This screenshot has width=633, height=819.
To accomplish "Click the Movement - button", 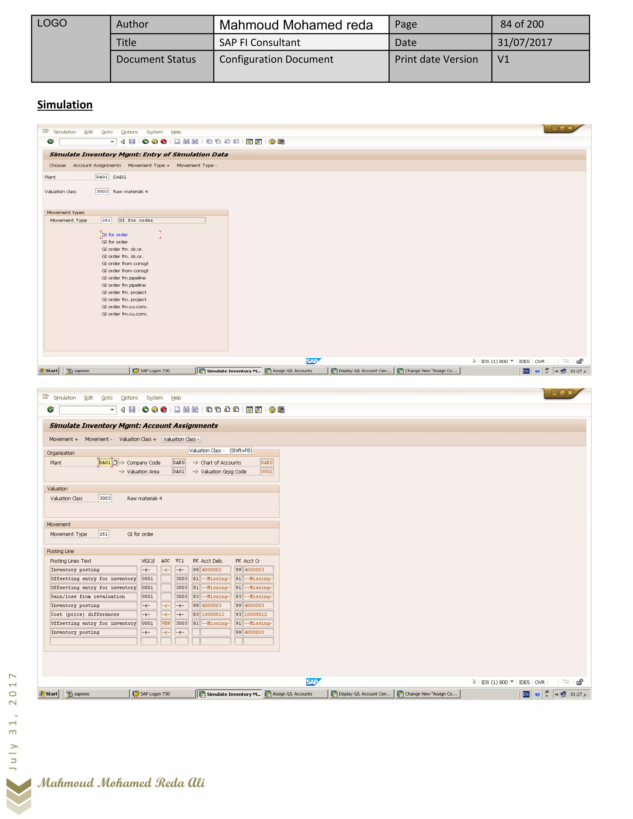I will pyautogui.click(x=99, y=439).
